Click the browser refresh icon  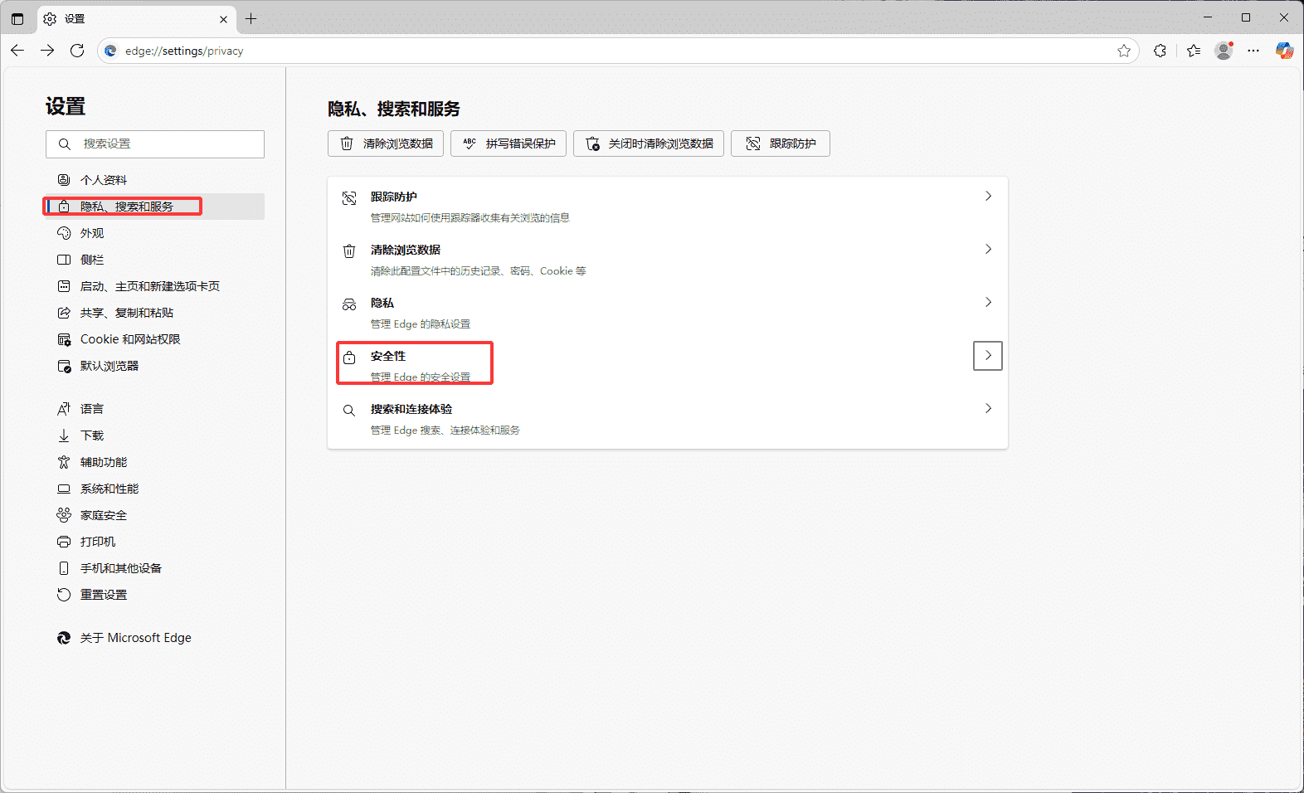(77, 51)
